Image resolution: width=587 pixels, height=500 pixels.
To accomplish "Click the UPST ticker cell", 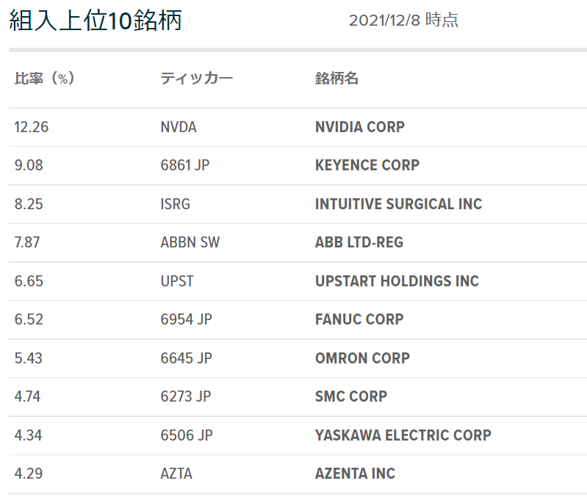I will pos(177,281).
